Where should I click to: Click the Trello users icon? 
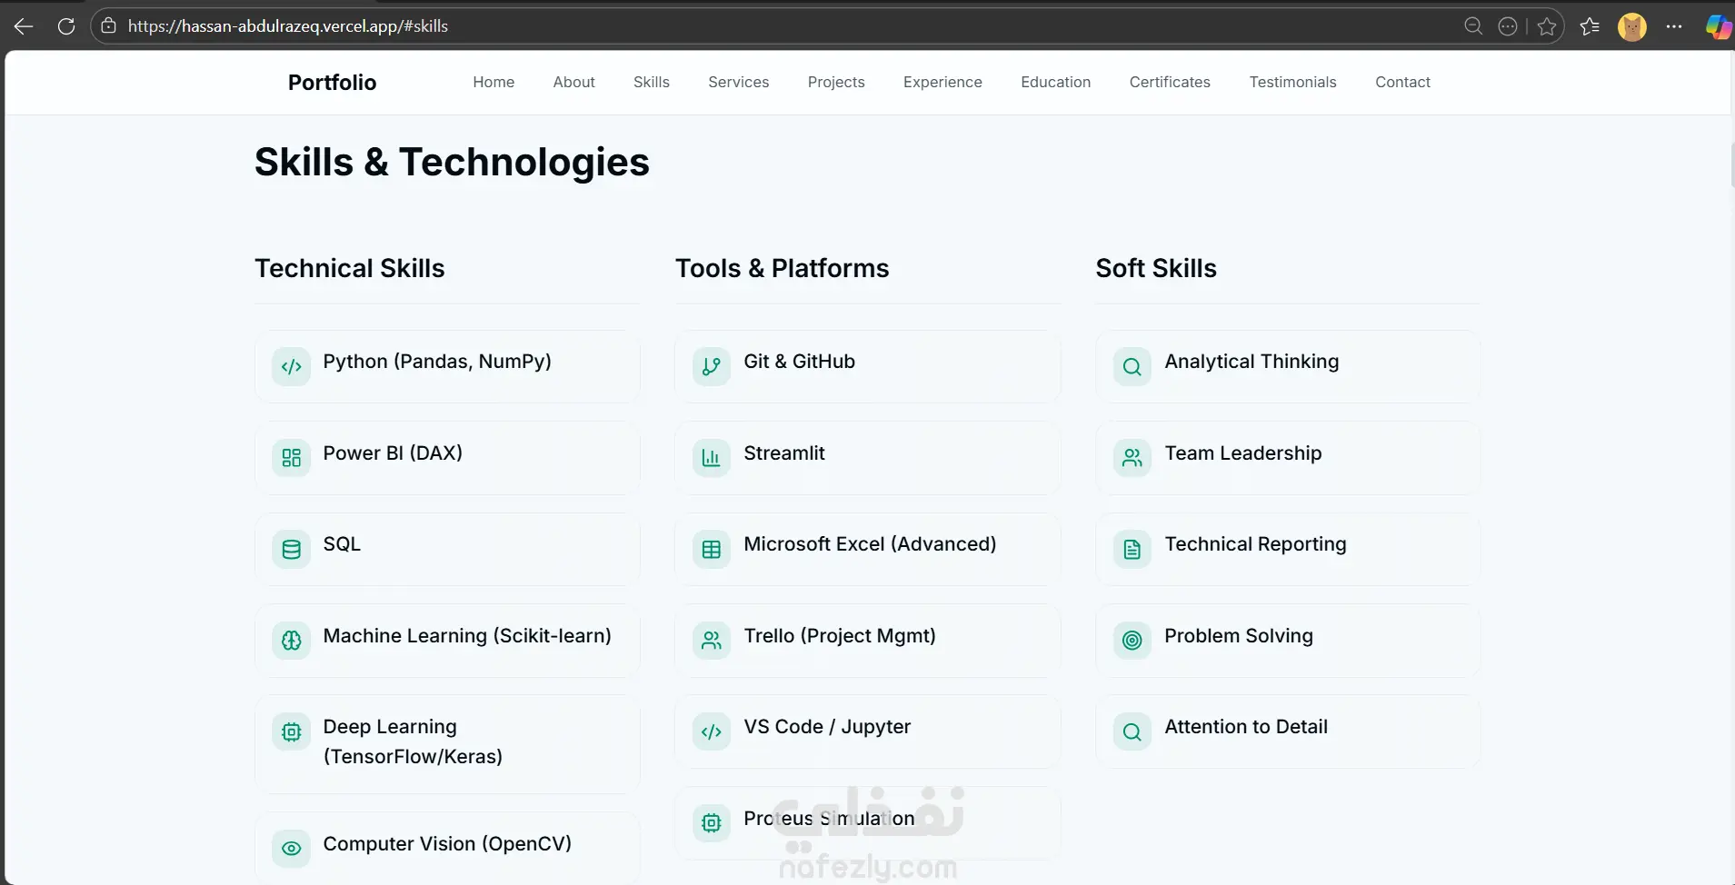[712, 641]
